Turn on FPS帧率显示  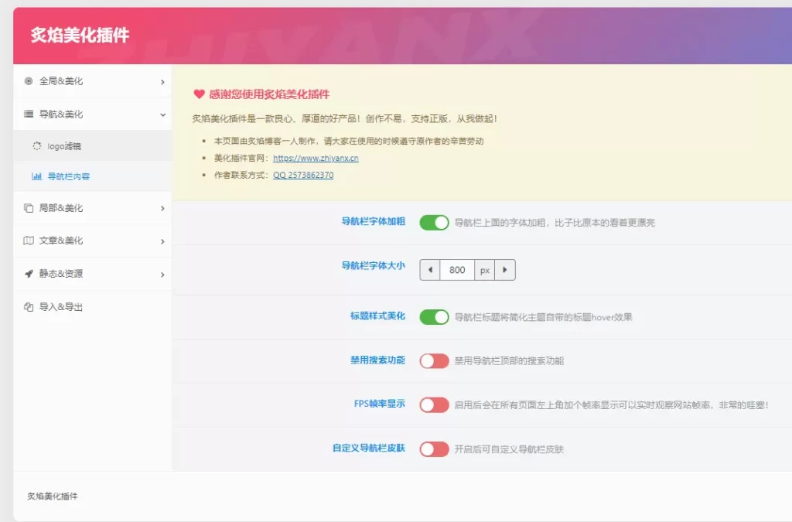click(434, 404)
